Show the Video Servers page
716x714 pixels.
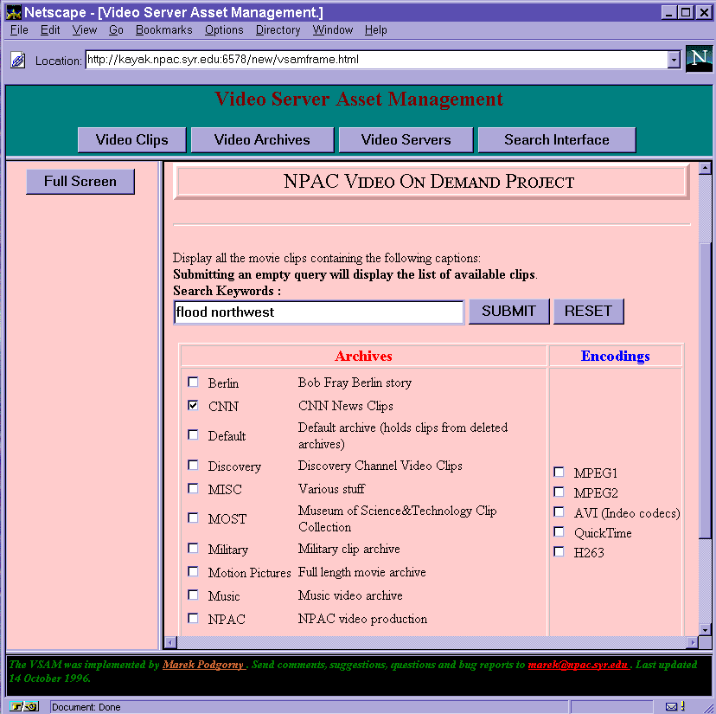tap(406, 140)
